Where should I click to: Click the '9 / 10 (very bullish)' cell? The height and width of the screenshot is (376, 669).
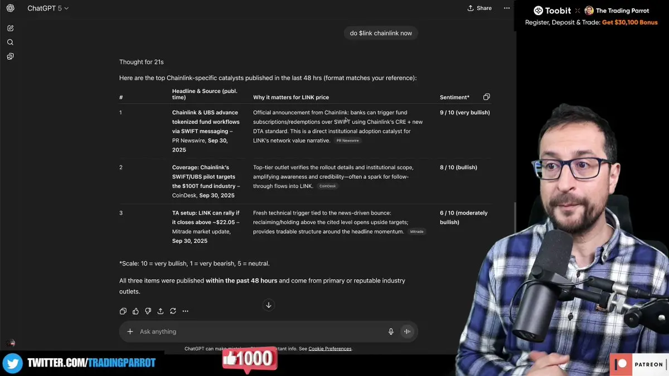pyautogui.click(x=464, y=113)
